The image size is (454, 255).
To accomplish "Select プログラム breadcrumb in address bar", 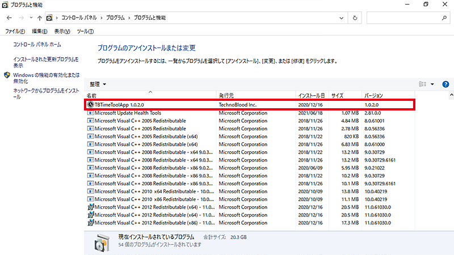I will 115,18.
